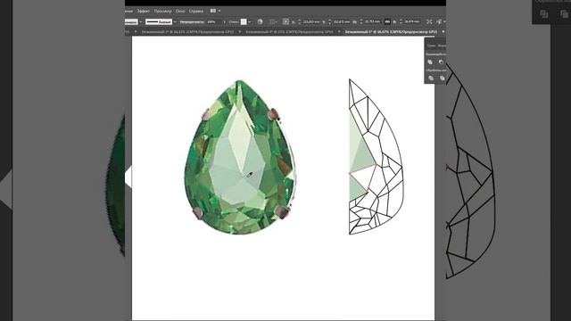Click the Recolor Artwork wheel icon
Screen dimensions: 571x321
click(x=260, y=21)
